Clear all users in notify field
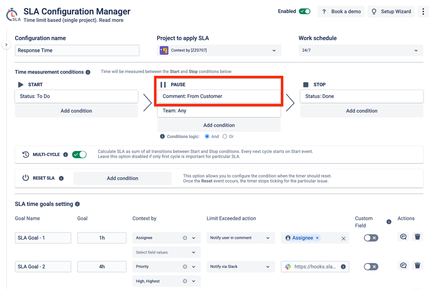 pyautogui.click(x=343, y=239)
